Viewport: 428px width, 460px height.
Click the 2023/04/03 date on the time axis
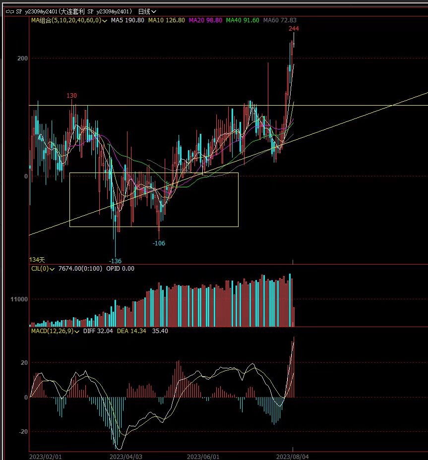pyautogui.click(x=126, y=456)
